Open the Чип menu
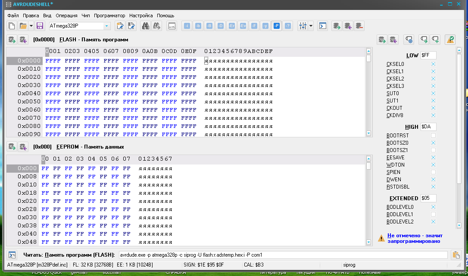 [86, 16]
